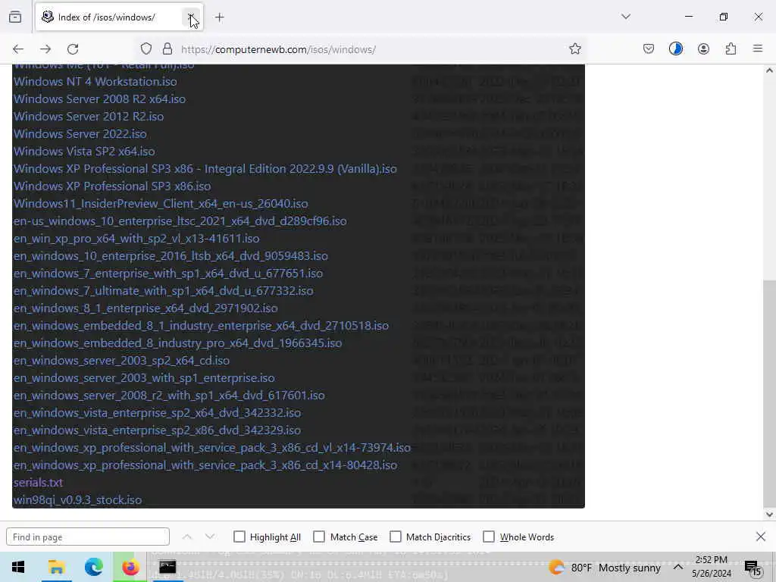Click en_windows_7_enterprise_with_sp1 iso link
Image resolution: width=776 pixels, height=582 pixels.
(168, 273)
